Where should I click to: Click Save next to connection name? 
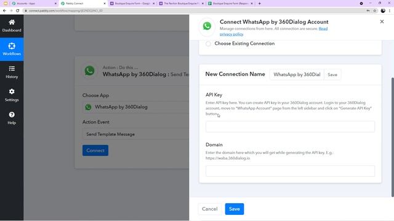pyautogui.click(x=332, y=75)
